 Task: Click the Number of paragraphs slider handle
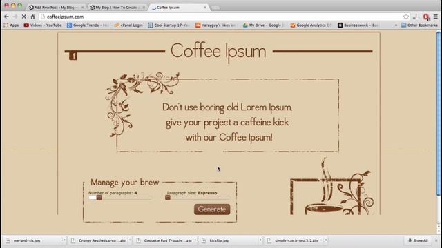pyautogui.click(x=99, y=198)
